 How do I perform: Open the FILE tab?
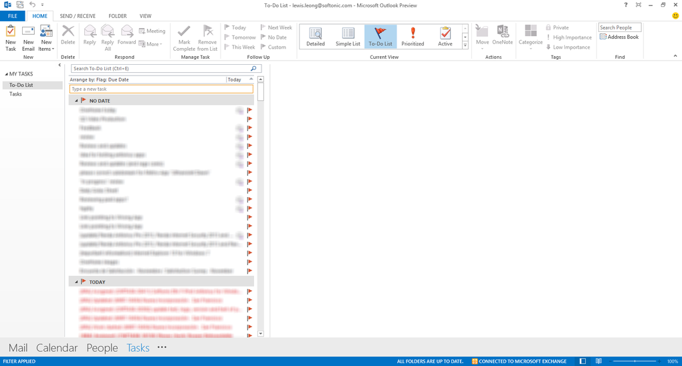(x=13, y=16)
